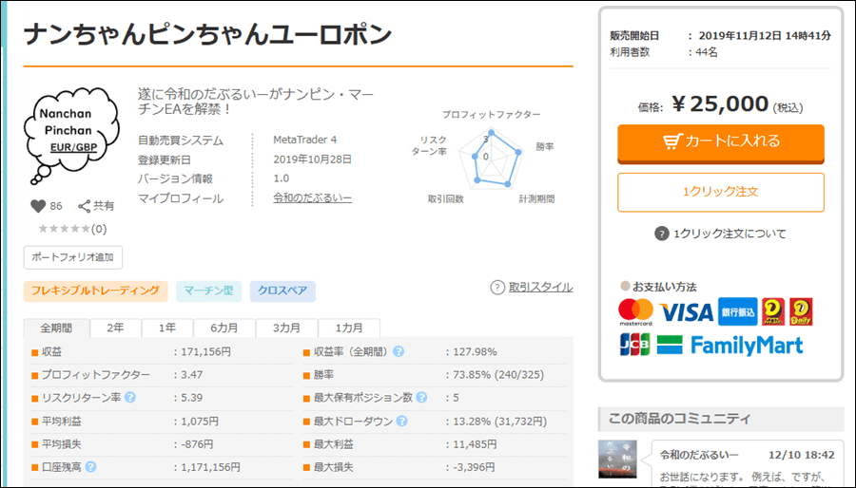856x488 pixels.
Task: Click the help icon beside 取引スタイル
Action: pos(497,287)
